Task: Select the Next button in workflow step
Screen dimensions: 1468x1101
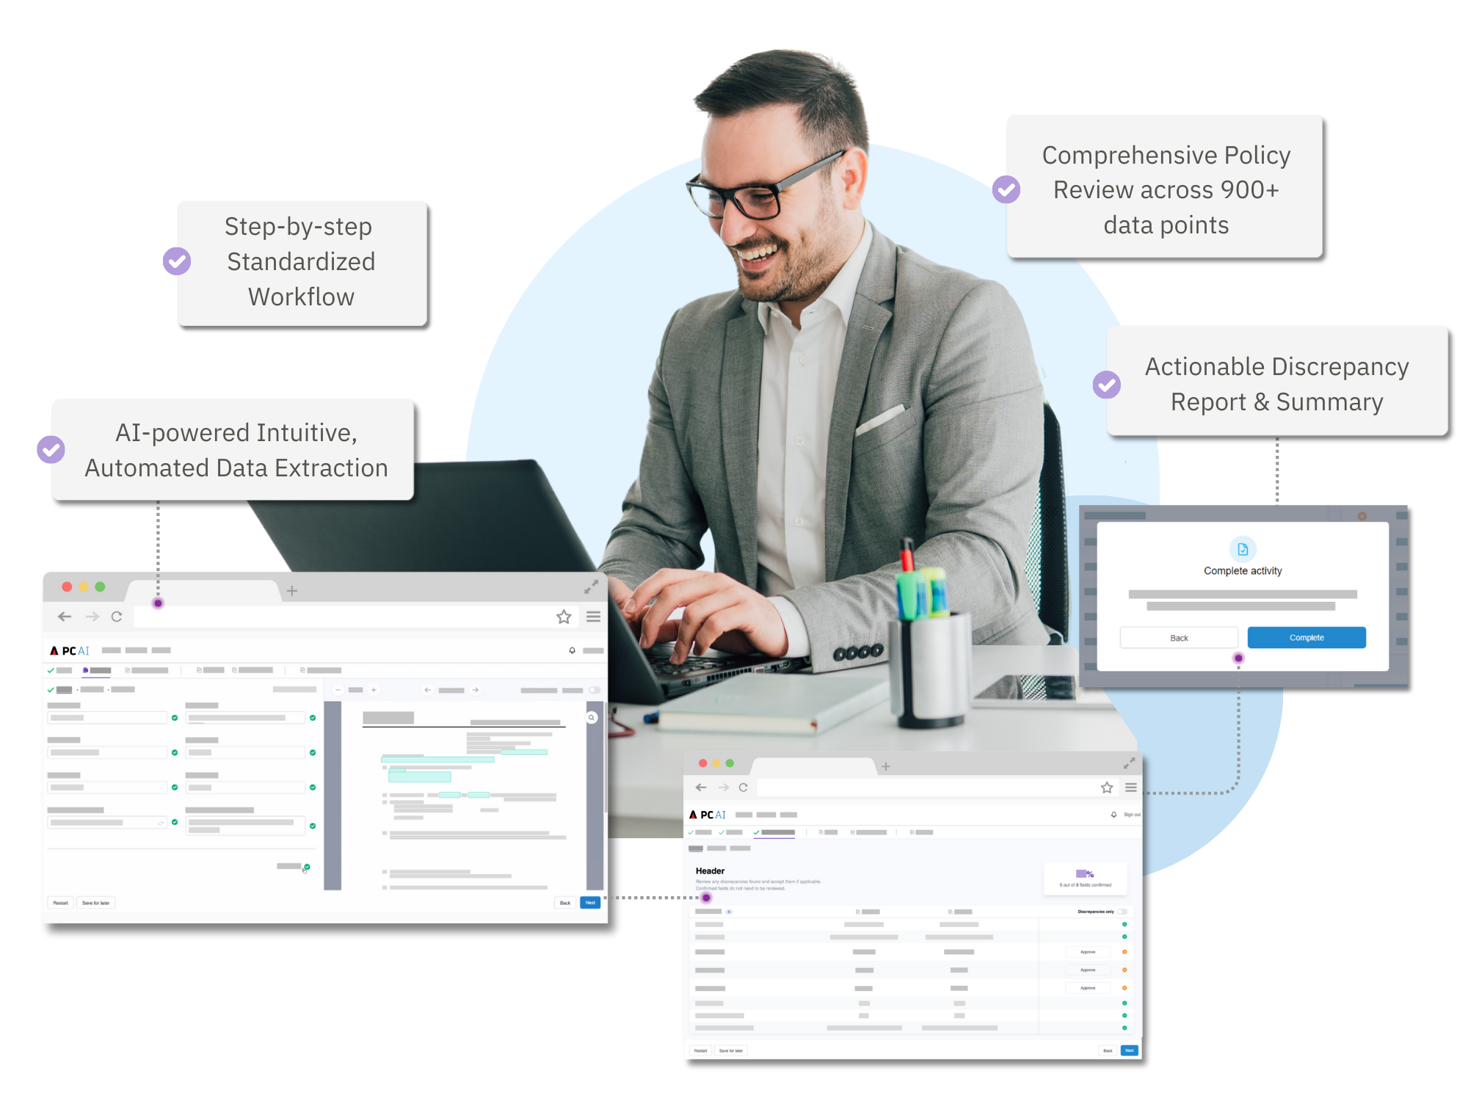Action: (x=591, y=906)
